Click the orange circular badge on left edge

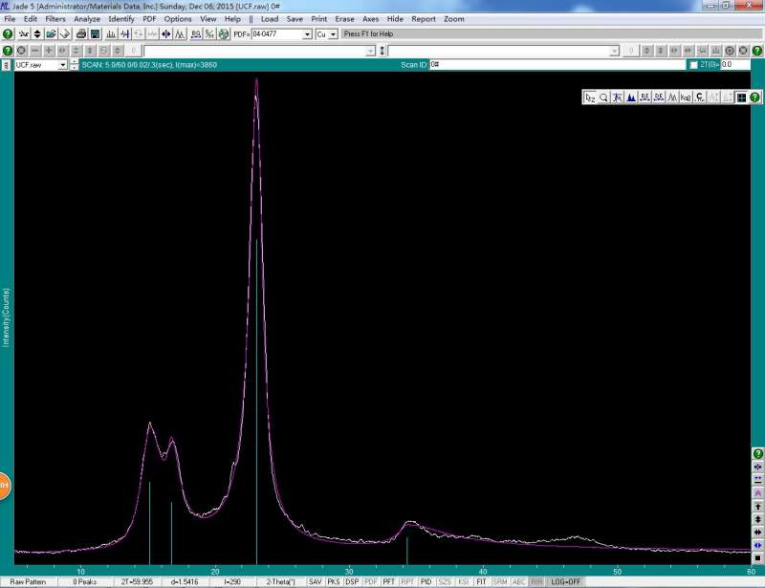click(x=4, y=486)
